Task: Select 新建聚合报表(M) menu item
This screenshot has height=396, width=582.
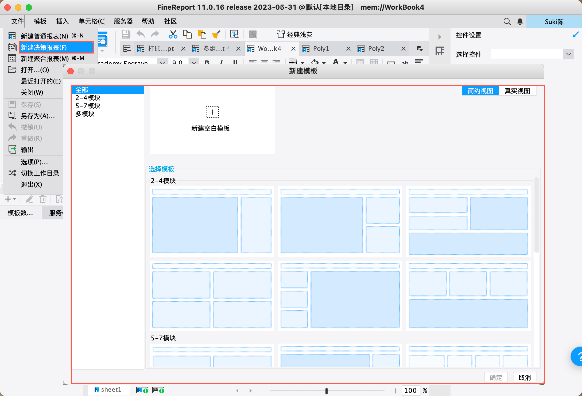Action: coord(45,58)
